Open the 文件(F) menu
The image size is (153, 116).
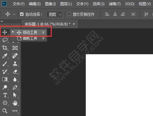pyautogui.click(x=19, y=4)
